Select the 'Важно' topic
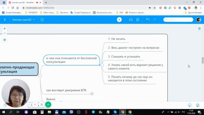 (x=51, y=99)
